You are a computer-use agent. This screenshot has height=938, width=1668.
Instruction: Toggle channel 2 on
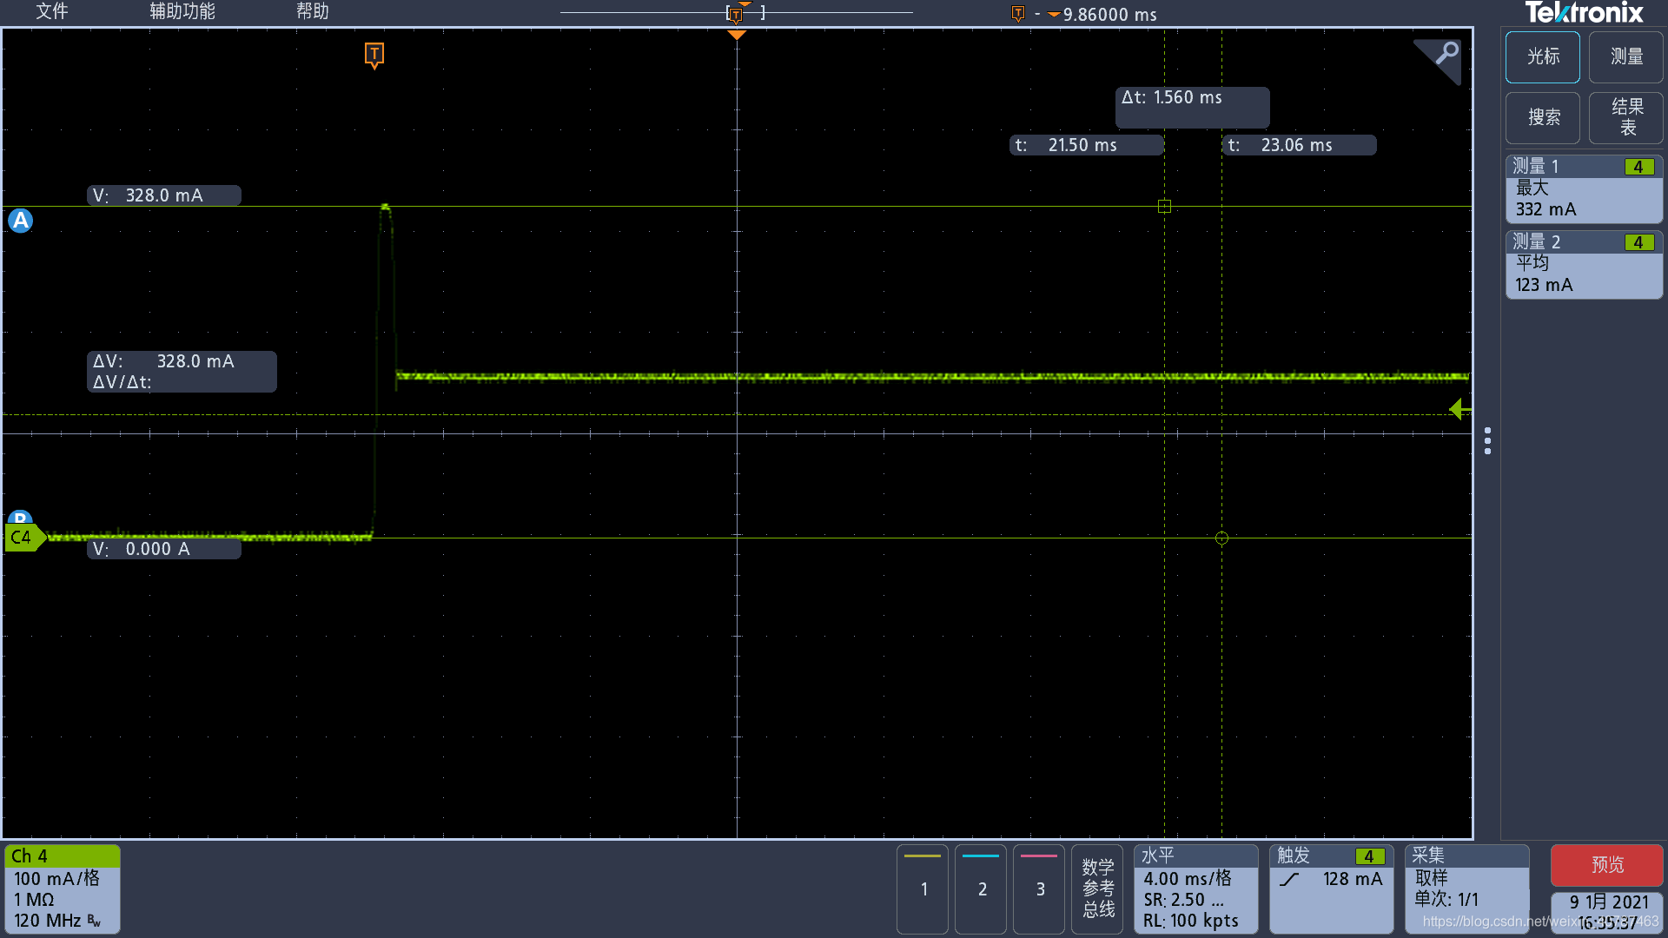click(981, 888)
